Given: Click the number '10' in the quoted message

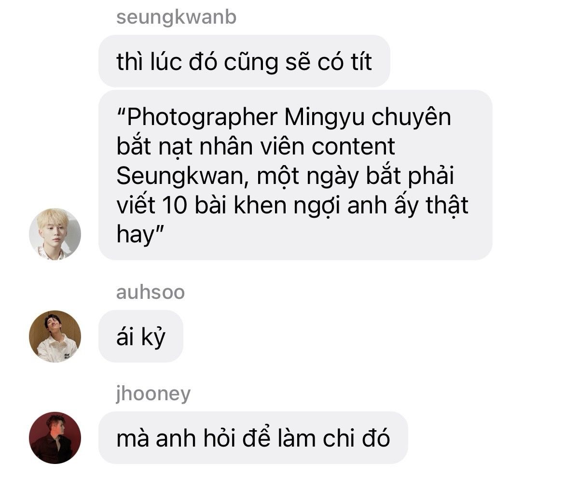Looking at the screenshot, I should click(x=175, y=206).
